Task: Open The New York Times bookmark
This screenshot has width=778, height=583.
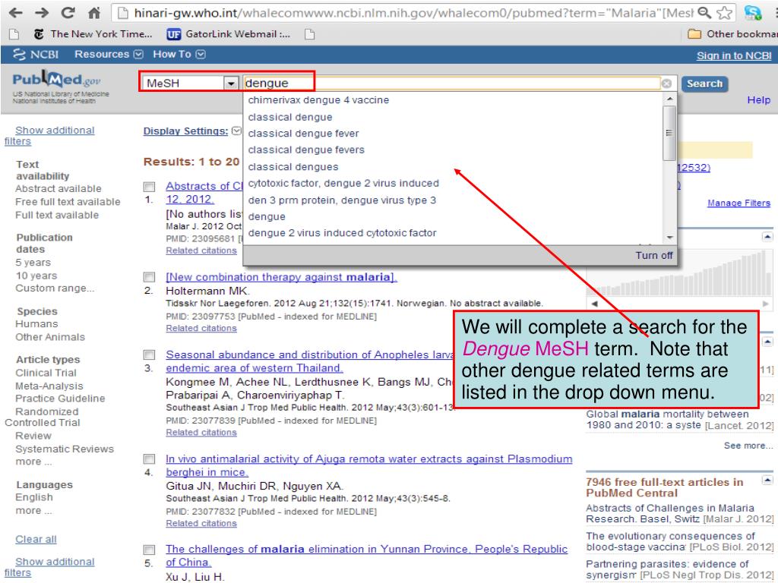Action: (x=93, y=33)
